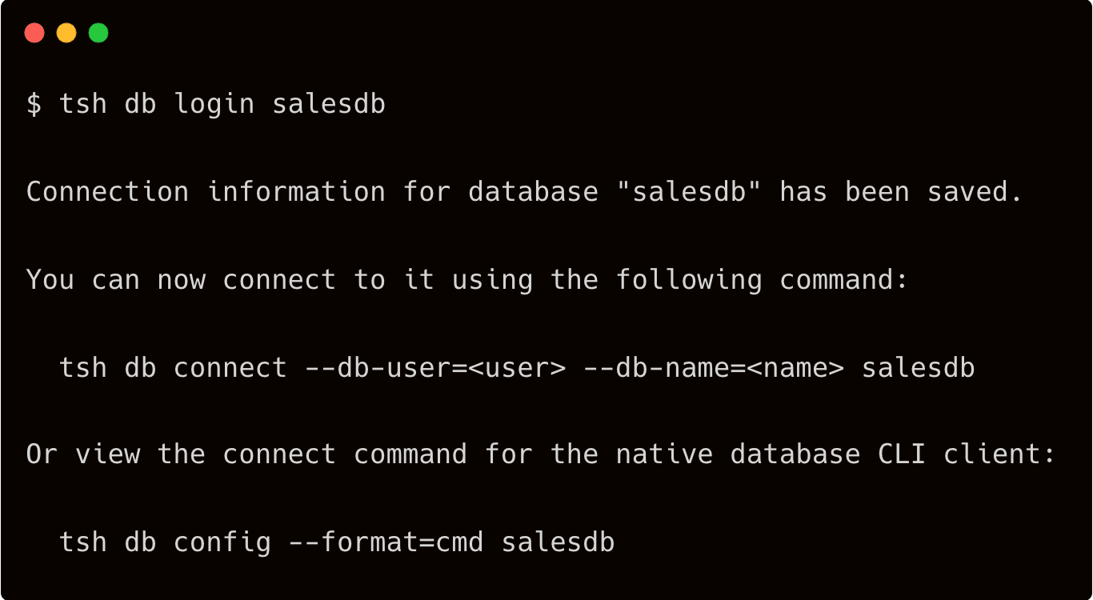Click the yellow minimize window button

tap(66, 33)
